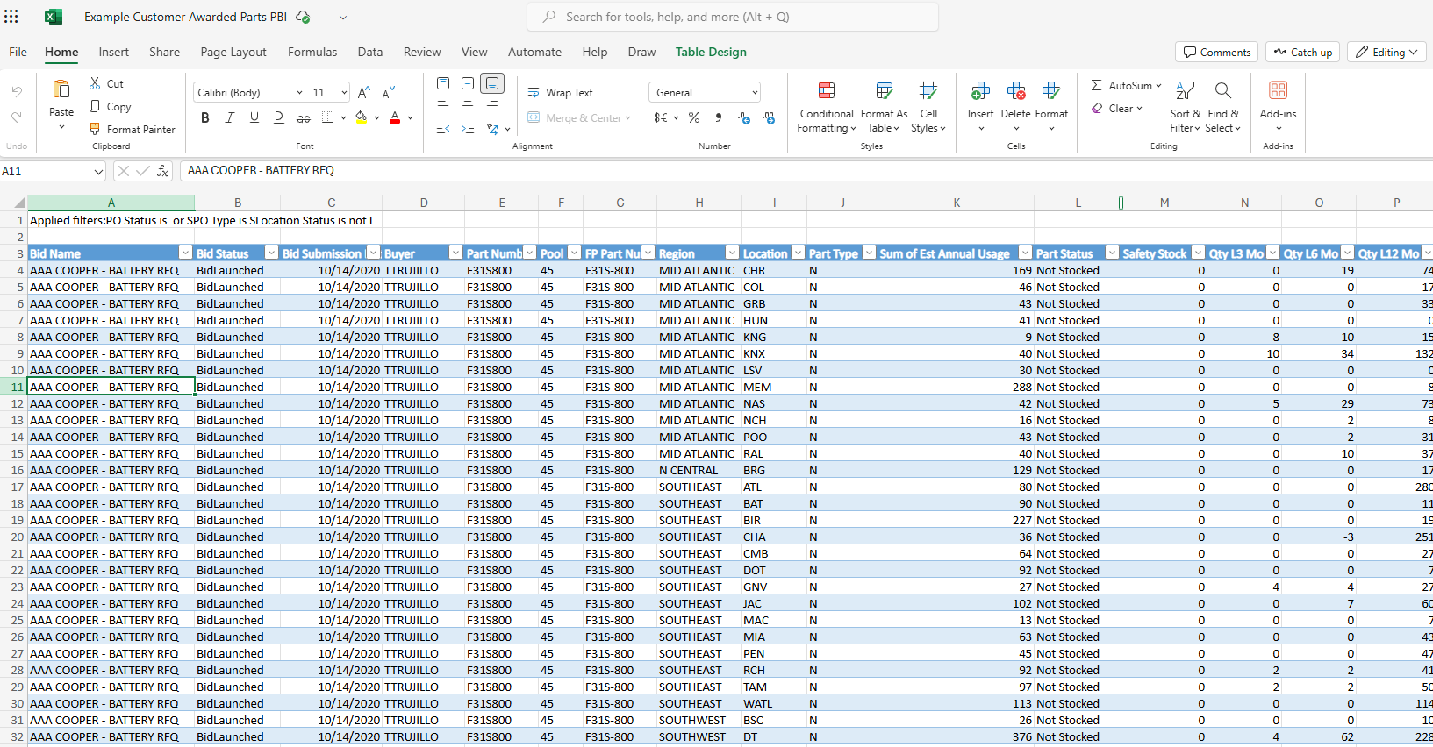The image size is (1433, 747).
Task: Toggle double underline formatting
Action: [x=279, y=117]
